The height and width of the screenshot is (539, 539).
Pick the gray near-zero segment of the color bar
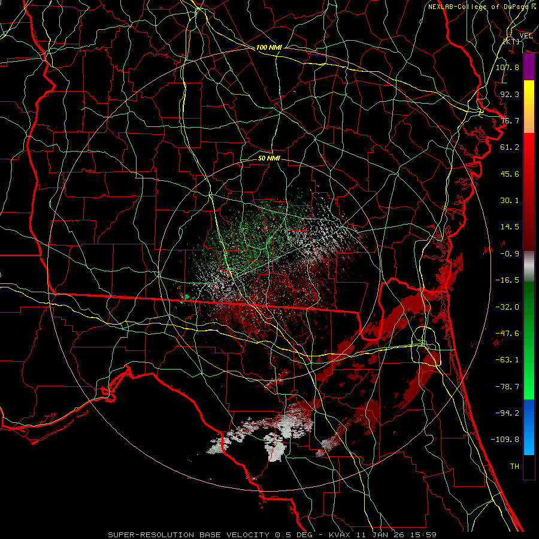(x=529, y=267)
